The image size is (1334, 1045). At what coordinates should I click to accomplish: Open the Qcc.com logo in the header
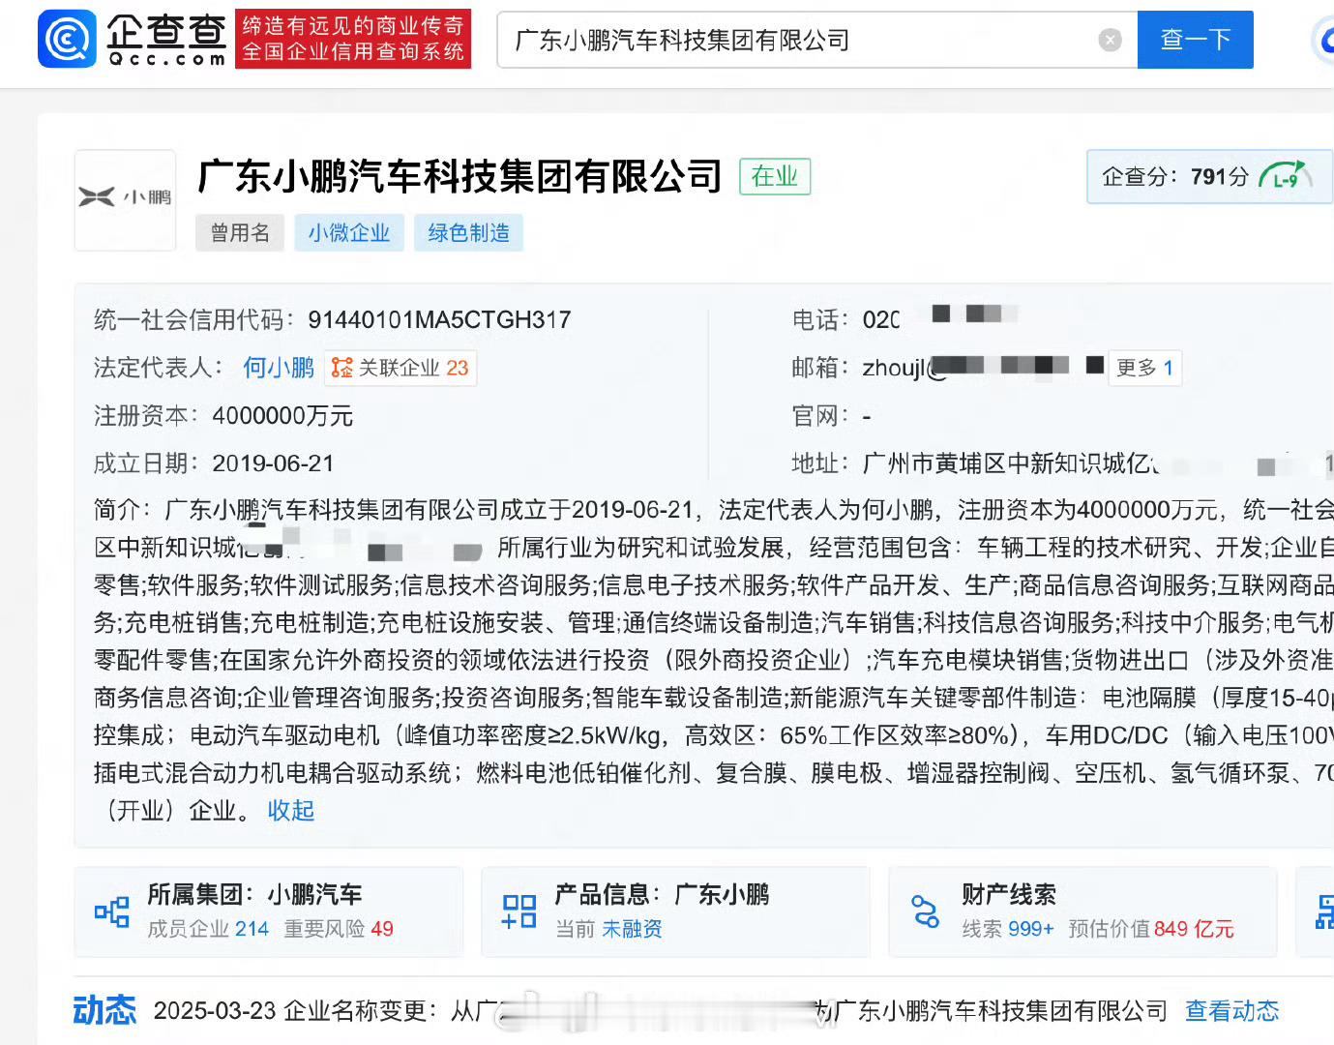pyautogui.click(x=133, y=40)
